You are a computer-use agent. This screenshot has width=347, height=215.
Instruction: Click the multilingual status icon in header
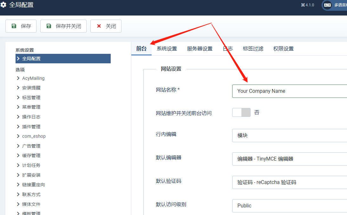(327, 5)
